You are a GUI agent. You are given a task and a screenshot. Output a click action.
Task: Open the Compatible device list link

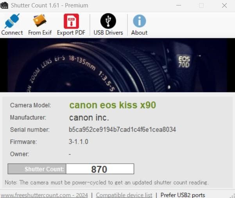(124, 195)
